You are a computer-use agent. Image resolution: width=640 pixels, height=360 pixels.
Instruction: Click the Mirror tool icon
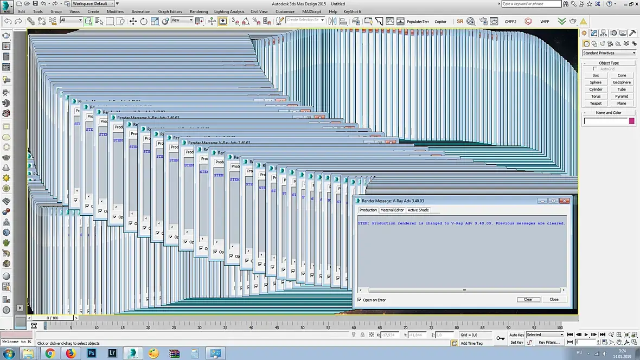coord(332,21)
